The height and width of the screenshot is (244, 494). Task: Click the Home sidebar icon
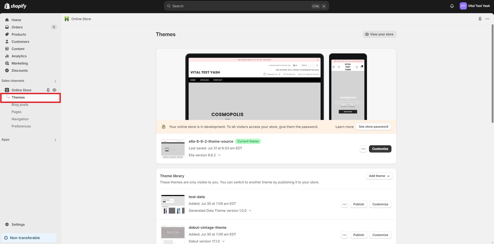7,20
